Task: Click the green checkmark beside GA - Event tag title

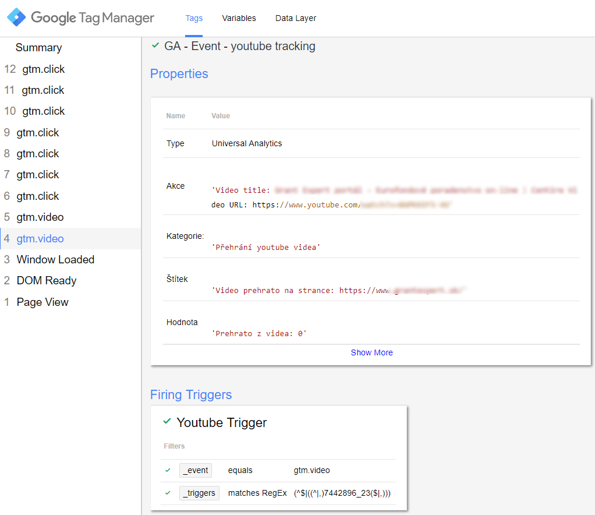Action: pos(155,45)
